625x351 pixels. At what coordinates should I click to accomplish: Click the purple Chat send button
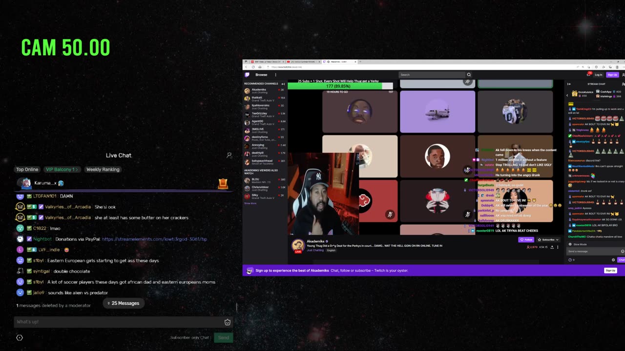(622, 260)
